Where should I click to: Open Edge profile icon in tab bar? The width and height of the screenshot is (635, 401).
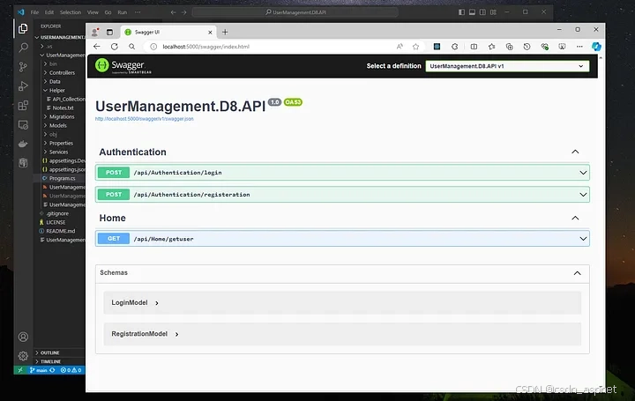94,32
